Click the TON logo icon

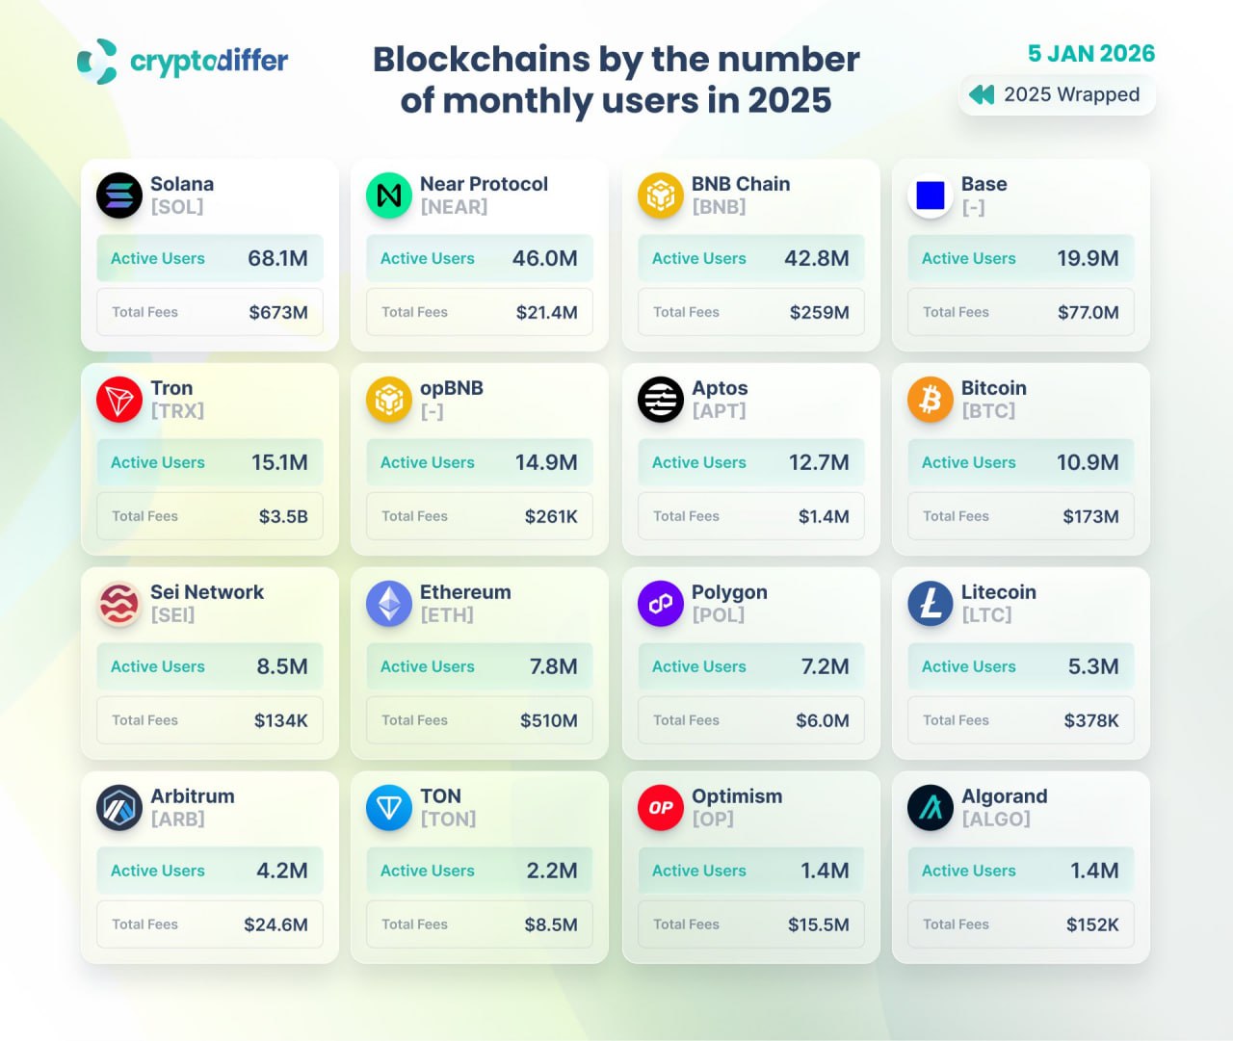click(389, 808)
